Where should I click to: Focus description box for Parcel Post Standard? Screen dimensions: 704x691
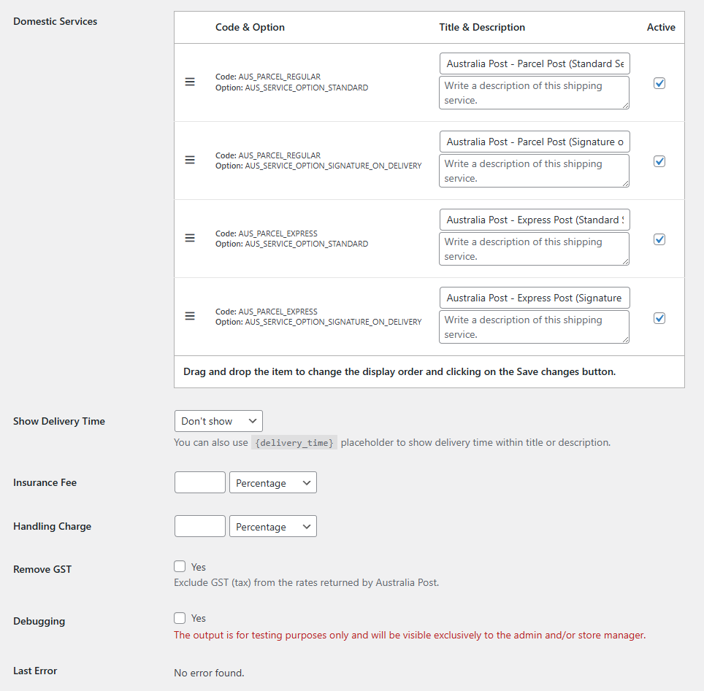click(x=535, y=93)
